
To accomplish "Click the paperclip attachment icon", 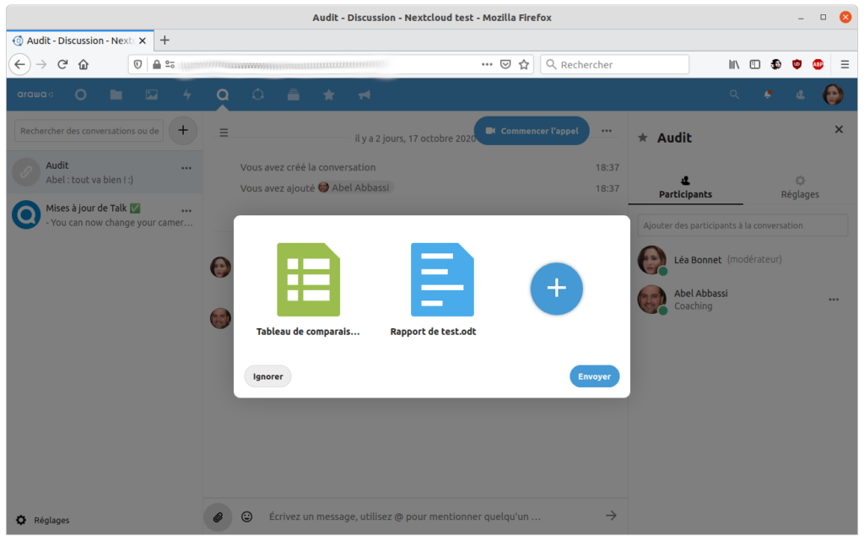I will tap(219, 517).
